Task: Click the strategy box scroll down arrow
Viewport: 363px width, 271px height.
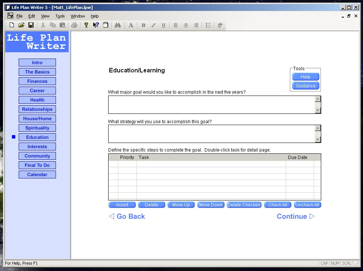Action: 317,140
